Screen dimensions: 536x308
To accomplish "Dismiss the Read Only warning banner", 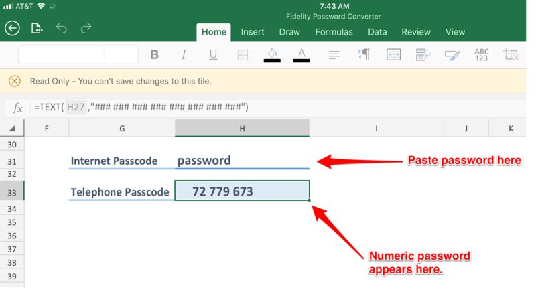I will [x=15, y=81].
